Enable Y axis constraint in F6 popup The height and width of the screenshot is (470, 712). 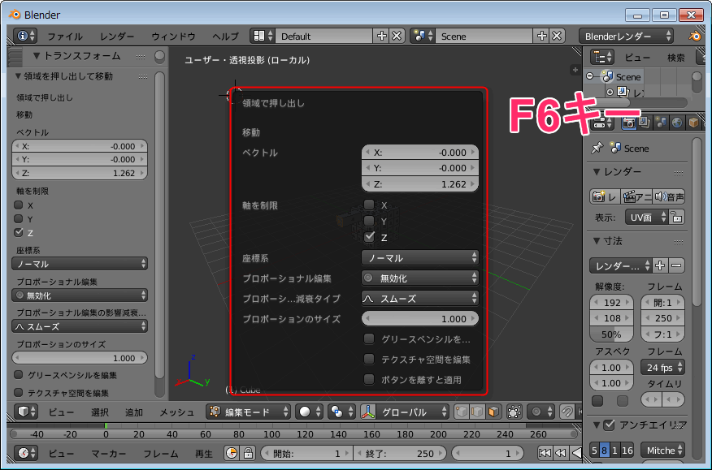click(369, 221)
